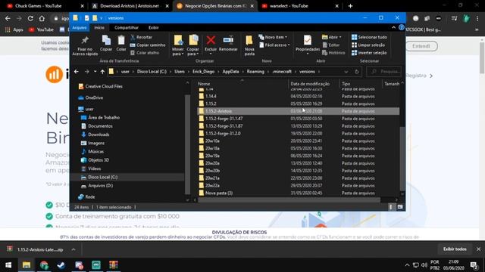The image size is (485, 272).
Task: Click .minecraft in the address path
Action: coord(282,72)
